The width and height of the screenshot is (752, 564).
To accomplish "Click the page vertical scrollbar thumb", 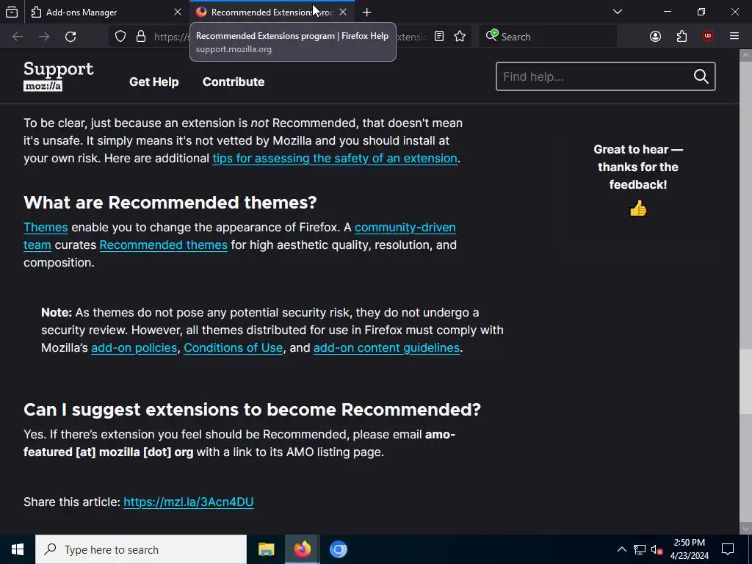I will (745, 381).
